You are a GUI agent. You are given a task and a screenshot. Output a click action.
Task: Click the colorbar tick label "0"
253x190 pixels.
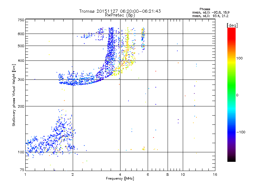pos(237,95)
